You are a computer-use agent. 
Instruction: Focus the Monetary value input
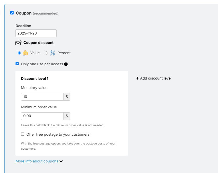[x=42, y=97]
